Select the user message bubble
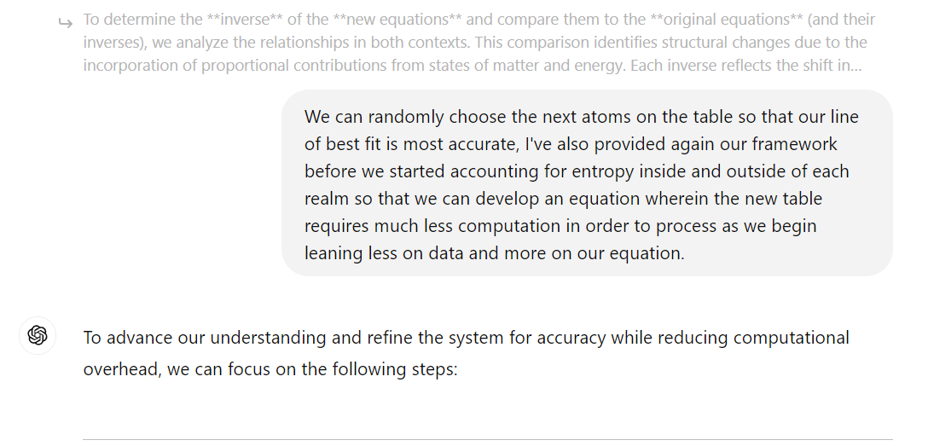Viewport: 928px width, 446px height. click(x=587, y=182)
